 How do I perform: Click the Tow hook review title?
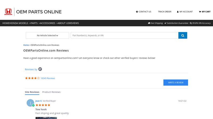pos(41,109)
